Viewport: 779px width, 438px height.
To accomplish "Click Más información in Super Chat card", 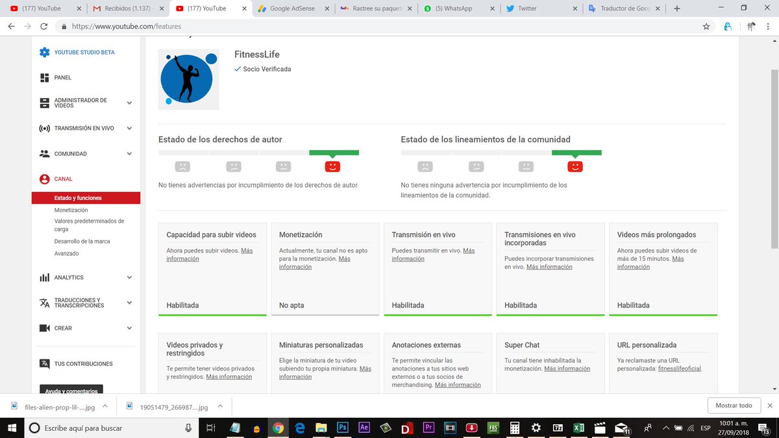I will [x=567, y=369].
